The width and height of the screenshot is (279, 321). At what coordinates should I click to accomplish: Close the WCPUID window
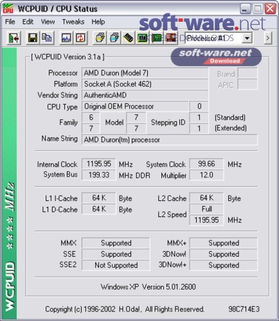[x=270, y=9]
